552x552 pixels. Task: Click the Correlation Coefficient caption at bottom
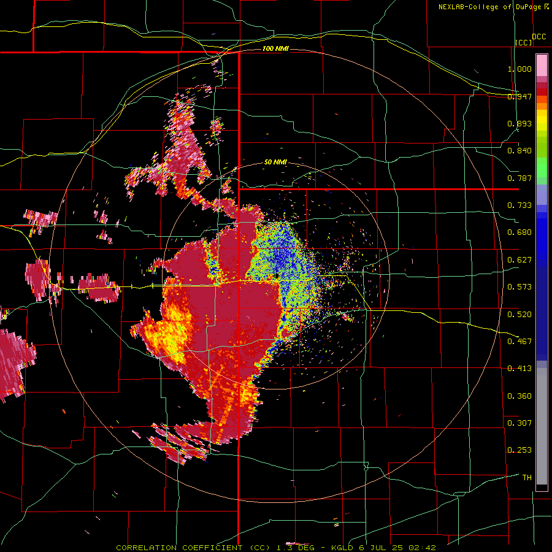pos(276,548)
